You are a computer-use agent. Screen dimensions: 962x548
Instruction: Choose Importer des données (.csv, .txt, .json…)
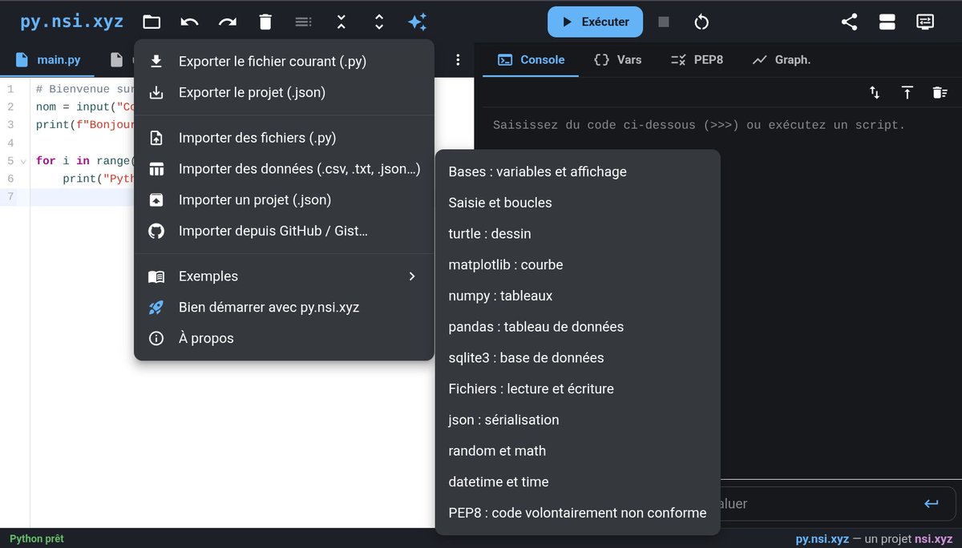coord(284,169)
